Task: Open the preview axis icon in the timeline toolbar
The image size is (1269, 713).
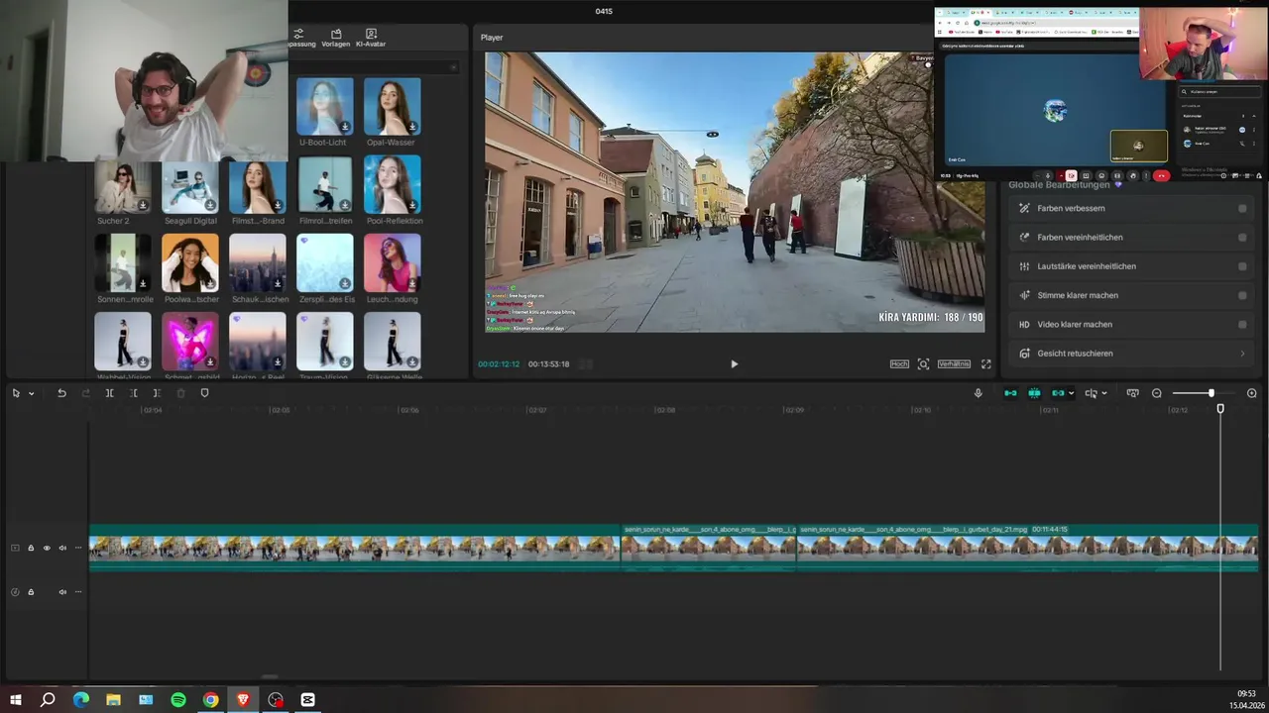Action: click(x=1132, y=393)
